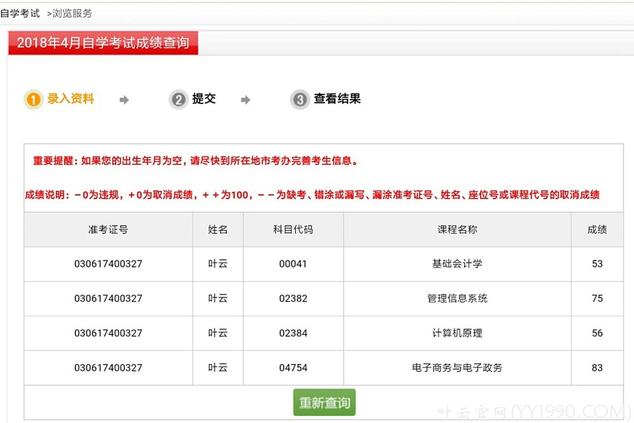Click exam number in the 计算机原理 row
The height and width of the screenshot is (423, 634).
point(108,333)
